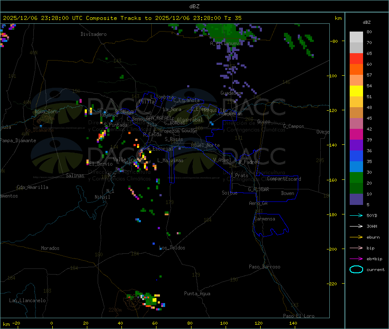This screenshot has width=389, height=329.
Task: Click the yellow eburn arrow icon
Action: tap(356, 237)
